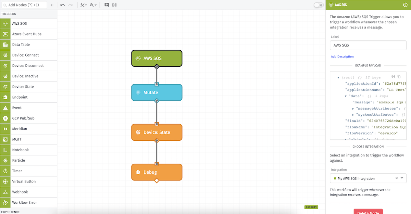Click the Device: Disconnect trigger icon
Image resolution: width=411 pixels, height=214 pixels.
point(5,66)
